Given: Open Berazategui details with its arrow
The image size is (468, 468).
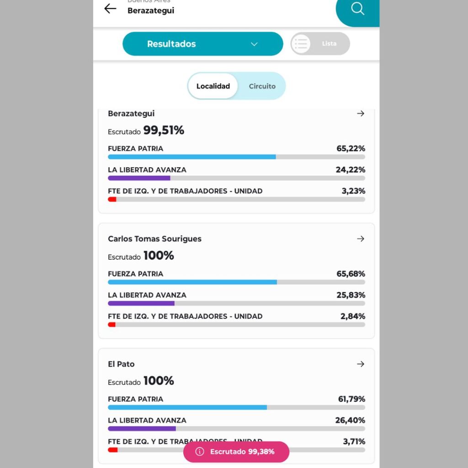Looking at the screenshot, I should [361, 113].
